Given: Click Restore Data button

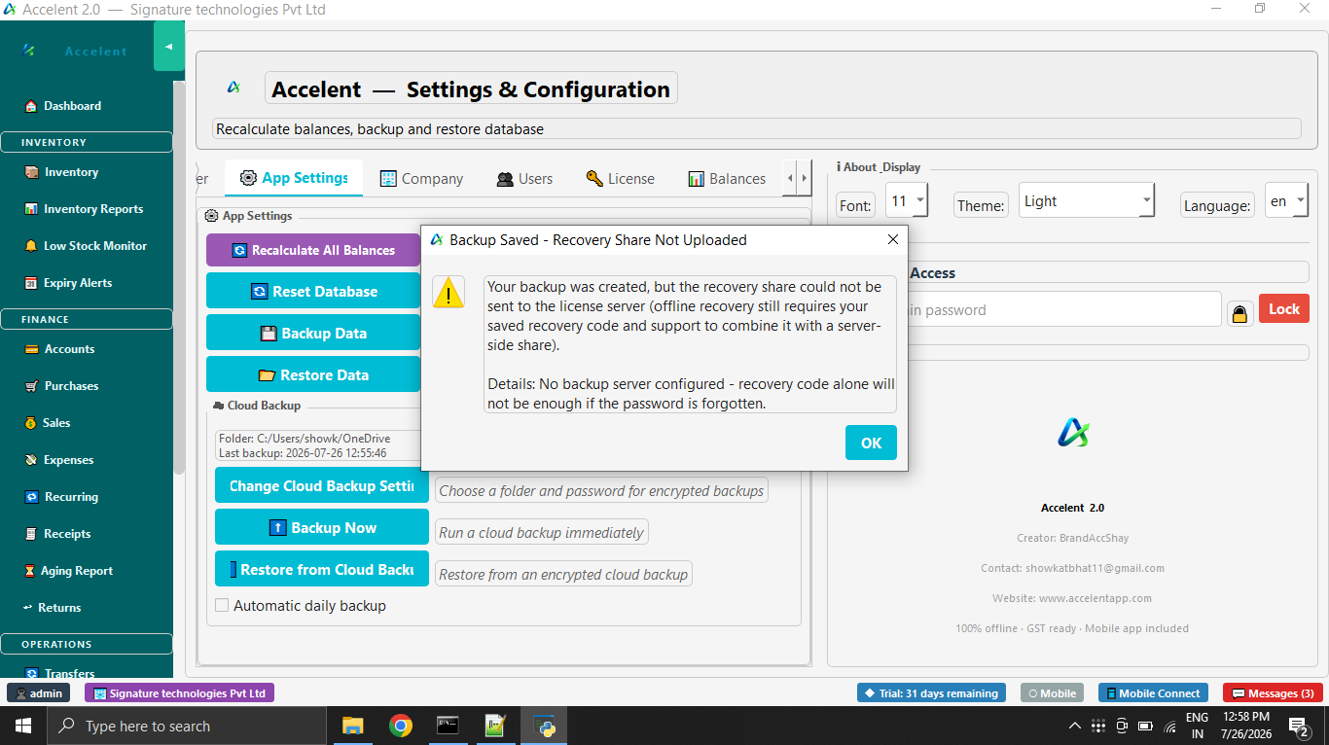Looking at the screenshot, I should point(313,374).
